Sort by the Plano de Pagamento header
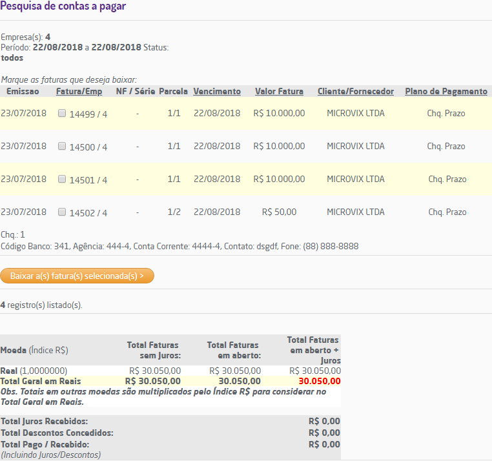The height and width of the screenshot is (461, 492). 446,91
